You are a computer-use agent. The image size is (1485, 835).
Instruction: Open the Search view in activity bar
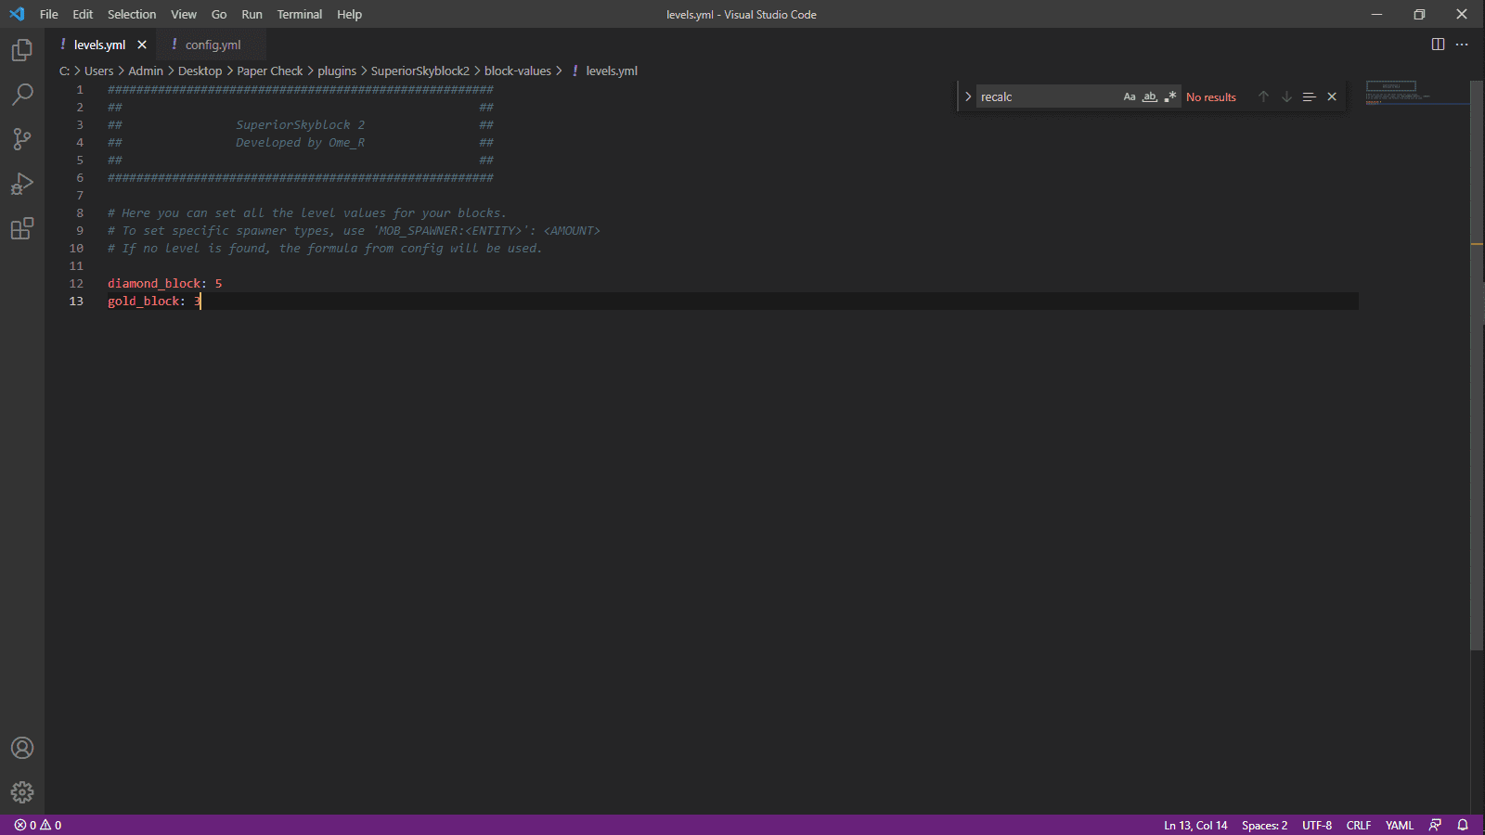point(22,95)
